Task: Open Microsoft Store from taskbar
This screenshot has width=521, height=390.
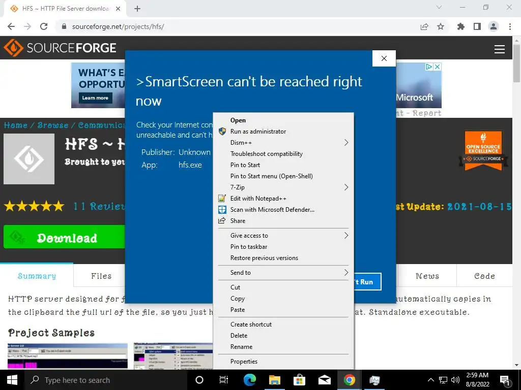Action: click(299, 380)
